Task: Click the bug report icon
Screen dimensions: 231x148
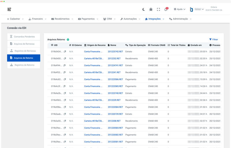Action: click(x=151, y=9)
